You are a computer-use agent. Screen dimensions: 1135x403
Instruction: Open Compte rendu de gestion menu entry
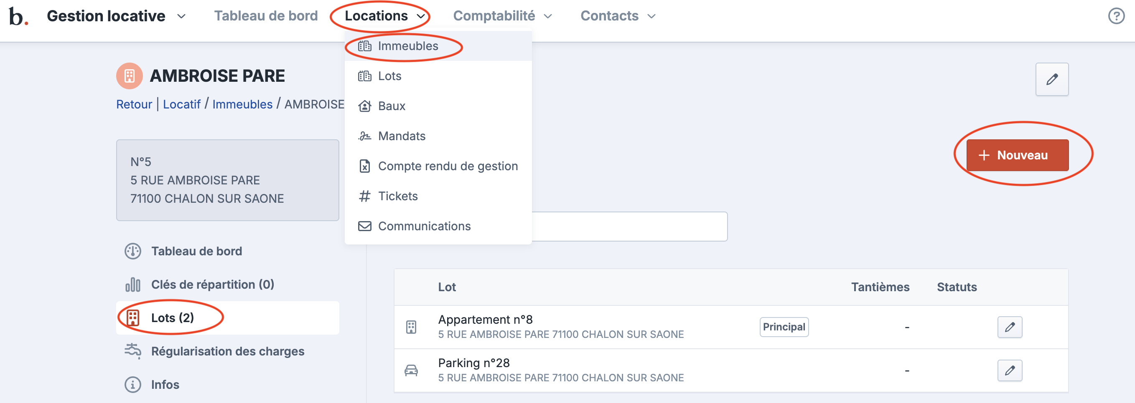(447, 166)
